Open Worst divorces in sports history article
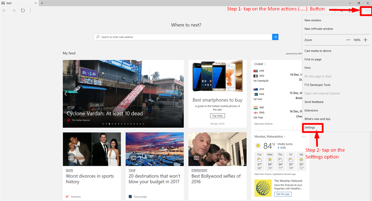Screen dimensions: 372x201 pyautogui.click(x=90, y=179)
